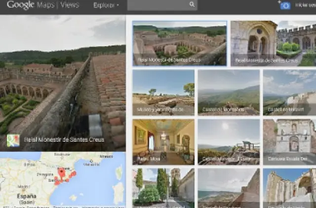316x208 pixels.
Task: Open the hilltop viewpoint thumbnail in the middle column
Action: (229, 142)
